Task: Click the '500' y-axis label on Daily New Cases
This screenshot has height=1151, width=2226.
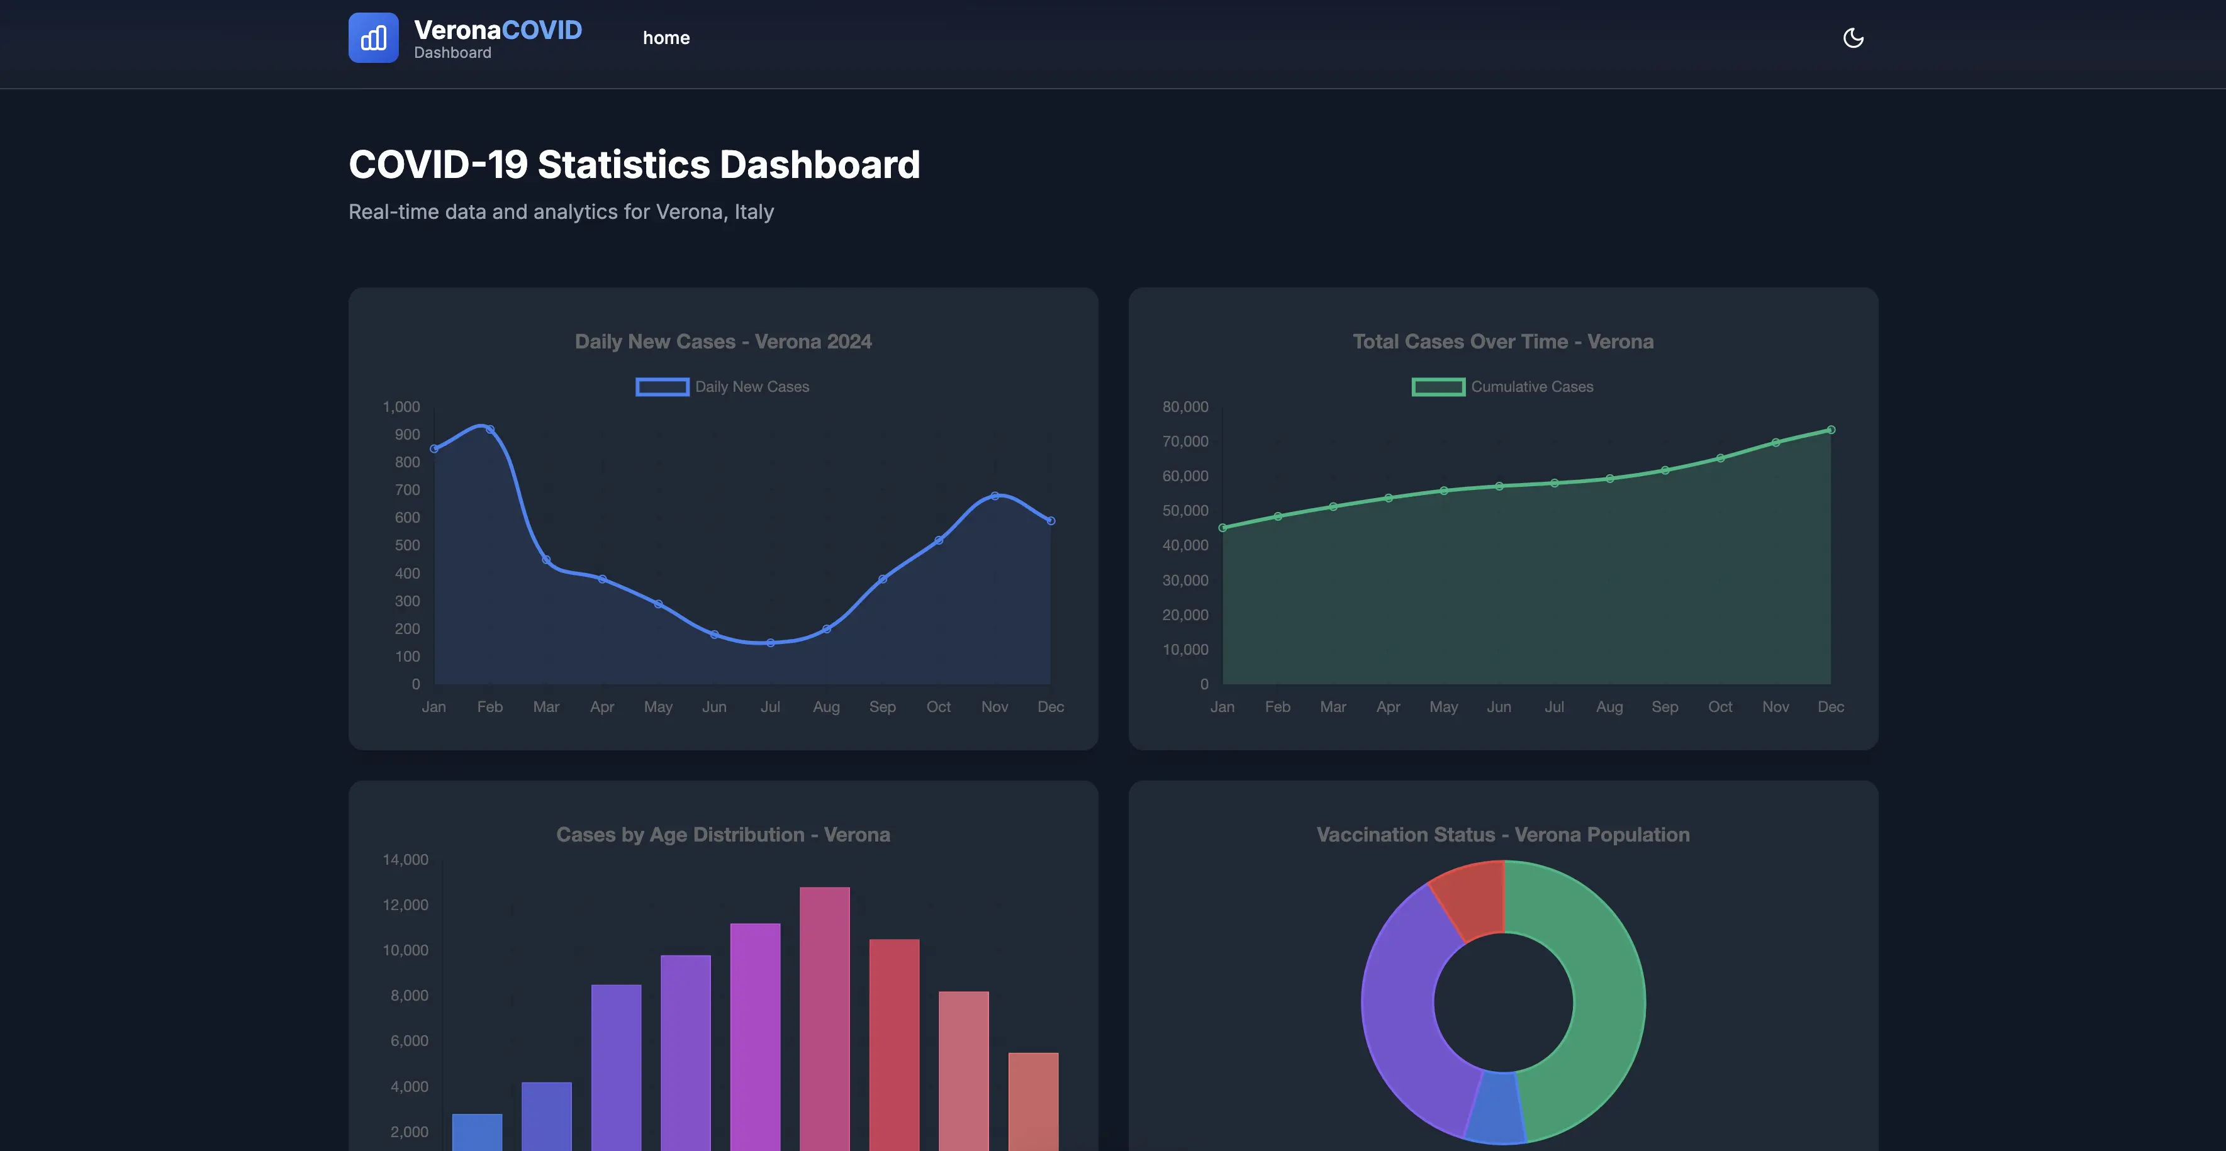Action: pyautogui.click(x=407, y=545)
